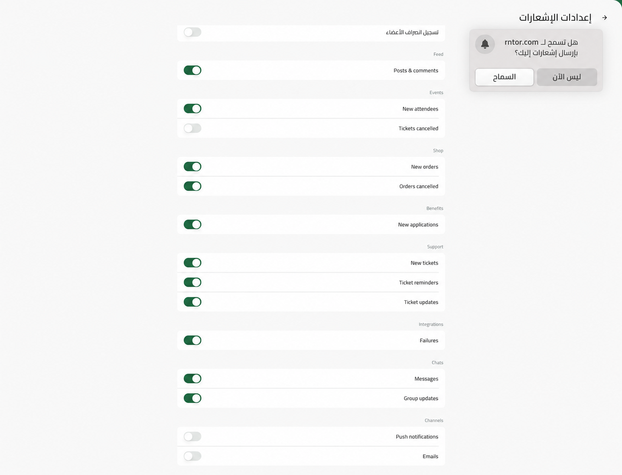Enable the Push notifications channel
Viewport: 622px width, 475px height.
192,437
